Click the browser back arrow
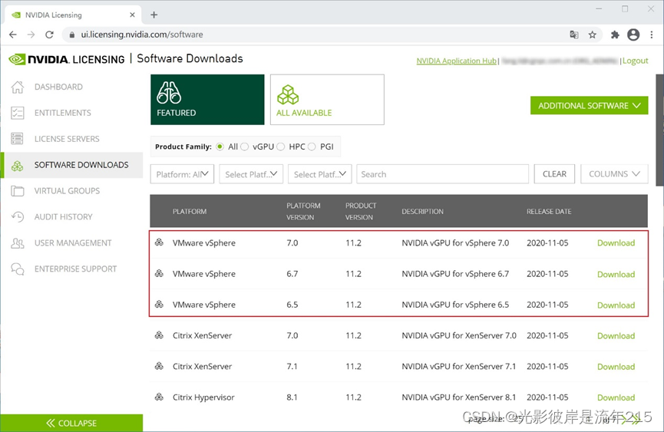This screenshot has width=664, height=432. click(x=13, y=35)
